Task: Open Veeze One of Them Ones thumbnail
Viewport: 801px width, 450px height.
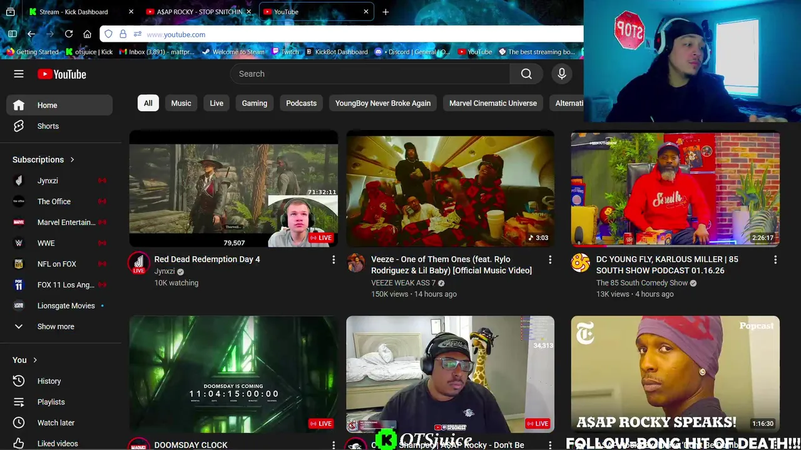Action: tap(451, 189)
